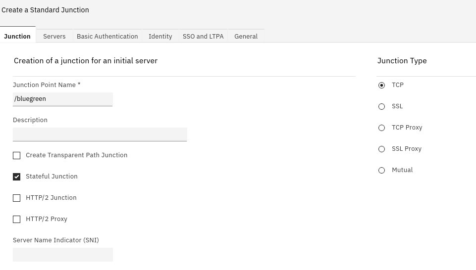Click the Create a Standard Junction title

pos(45,10)
